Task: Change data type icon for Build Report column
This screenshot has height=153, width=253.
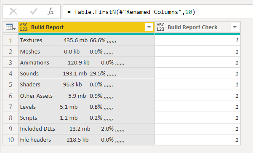Action: coord(24,27)
